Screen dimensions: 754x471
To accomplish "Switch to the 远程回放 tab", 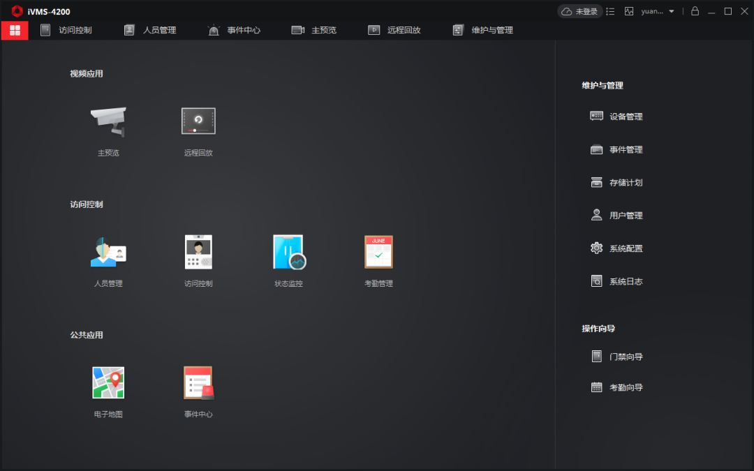I will pyautogui.click(x=394, y=30).
